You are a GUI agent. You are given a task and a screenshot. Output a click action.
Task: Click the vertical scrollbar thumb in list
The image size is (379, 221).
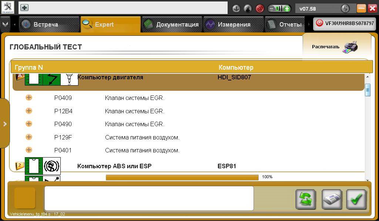pos(368,90)
